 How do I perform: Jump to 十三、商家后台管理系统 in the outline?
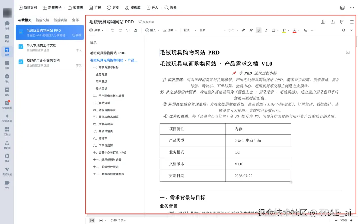point(108,174)
